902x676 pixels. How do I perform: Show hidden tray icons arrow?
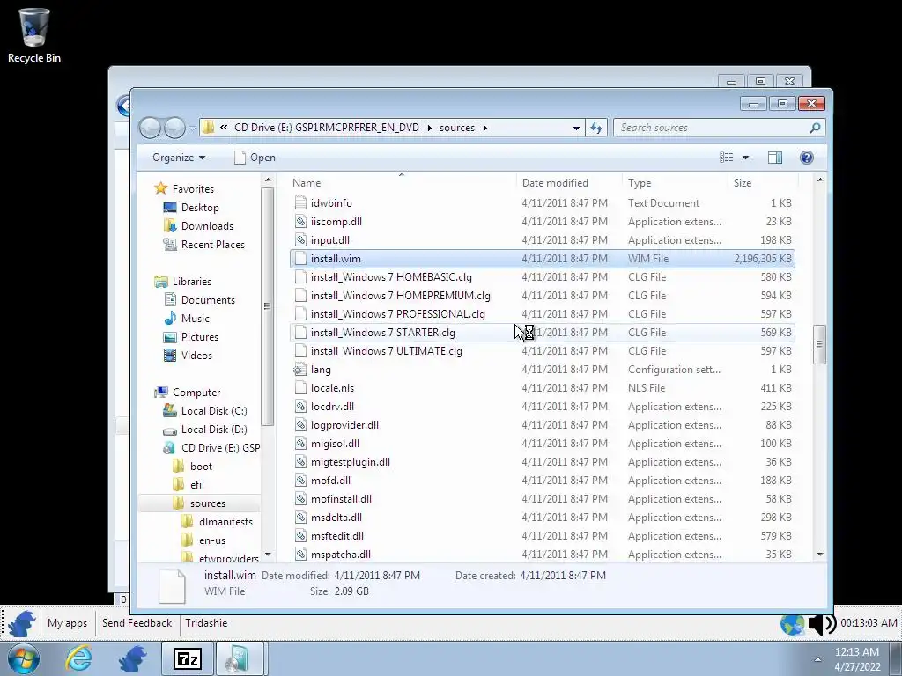click(x=817, y=659)
